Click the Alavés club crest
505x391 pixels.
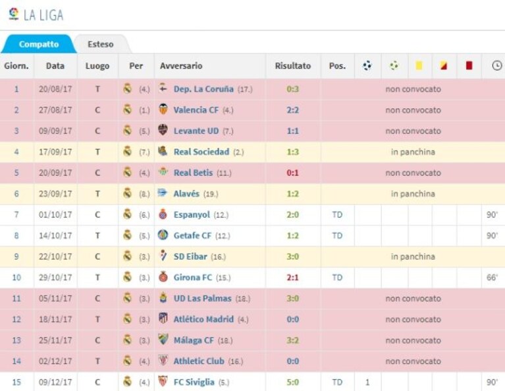tap(163, 193)
